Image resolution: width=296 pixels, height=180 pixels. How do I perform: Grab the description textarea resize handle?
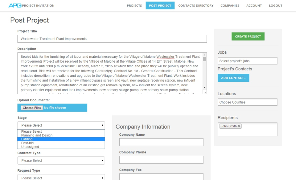[x=205, y=92]
